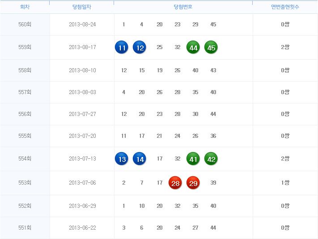Click number 6 in row 551회
The image size is (318, 239).
pos(142,228)
